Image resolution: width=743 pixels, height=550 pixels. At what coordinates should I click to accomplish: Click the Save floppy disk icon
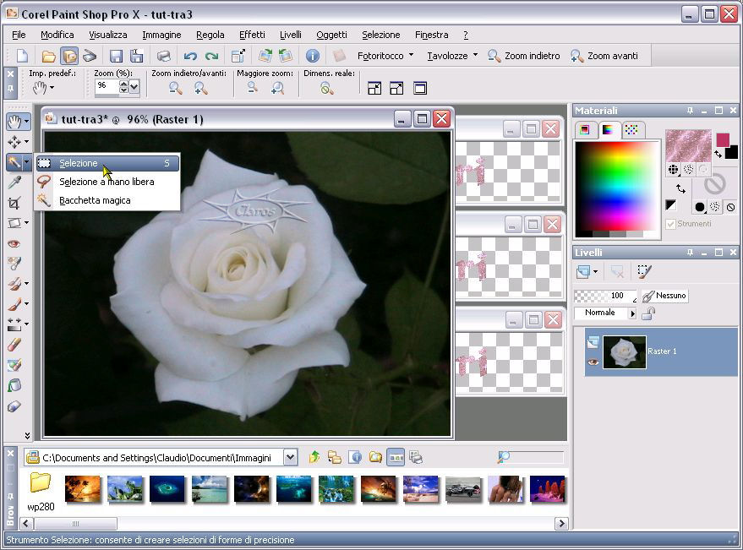(116, 56)
